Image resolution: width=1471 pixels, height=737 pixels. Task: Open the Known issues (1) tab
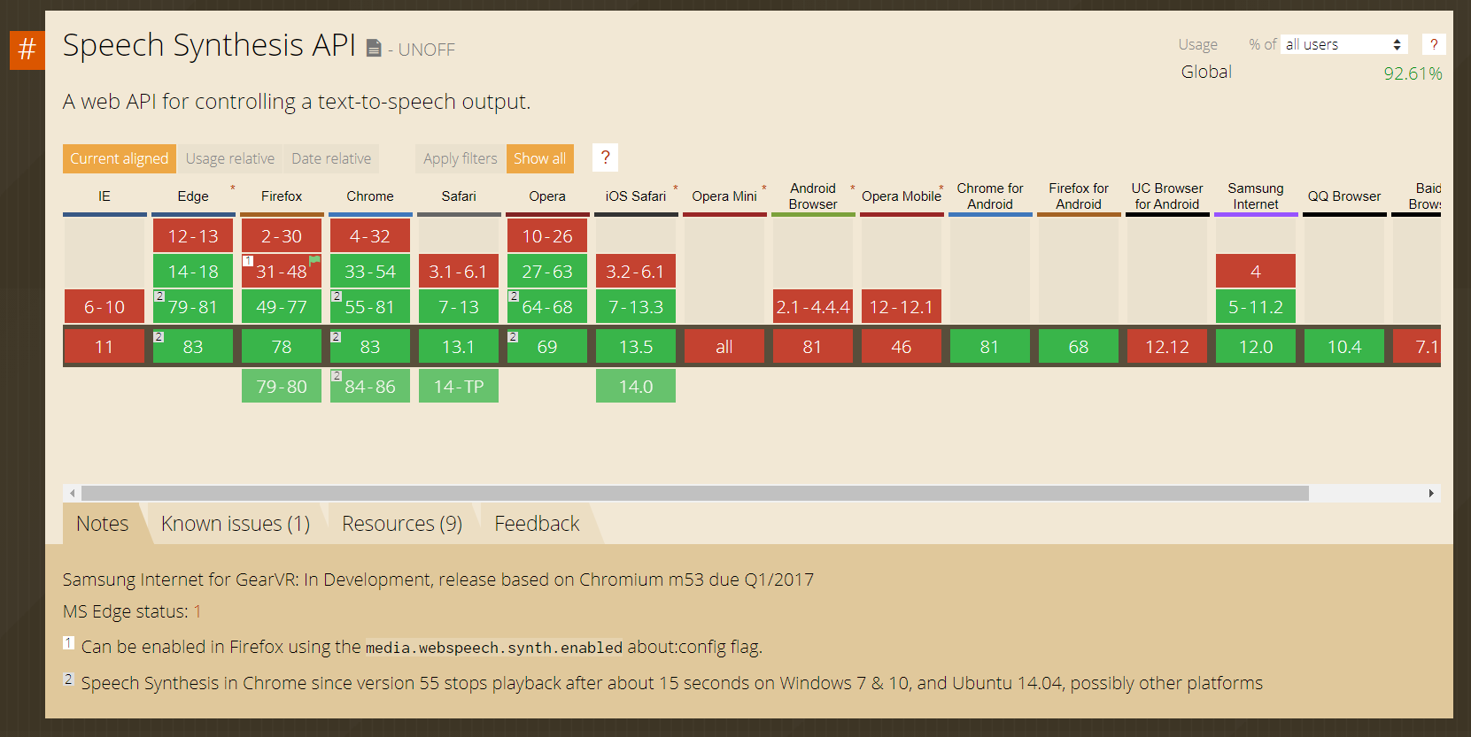click(x=236, y=524)
